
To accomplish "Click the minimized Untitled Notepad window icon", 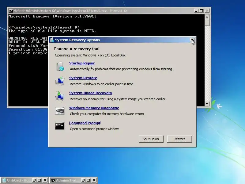I will click(x=4, y=180).
